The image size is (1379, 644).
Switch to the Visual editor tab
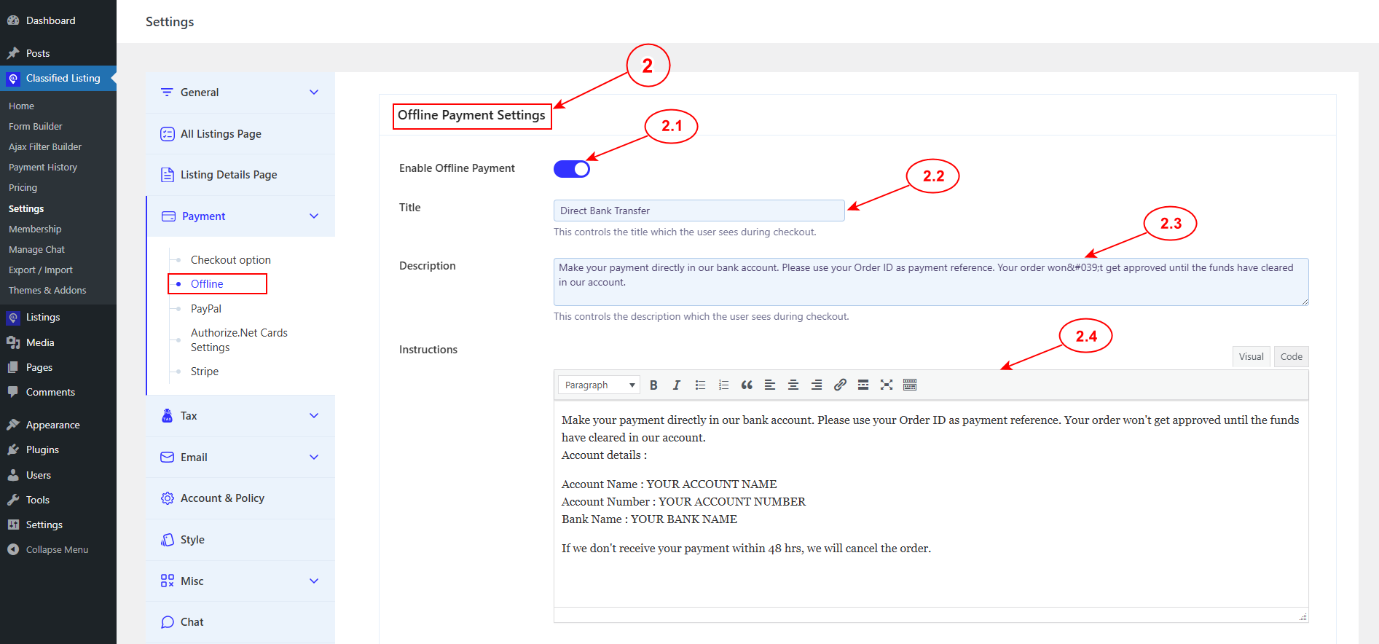click(1252, 356)
